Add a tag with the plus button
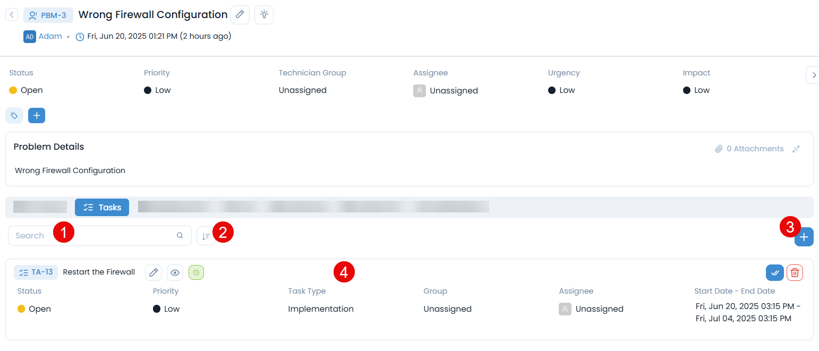The image size is (819, 351). point(37,115)
